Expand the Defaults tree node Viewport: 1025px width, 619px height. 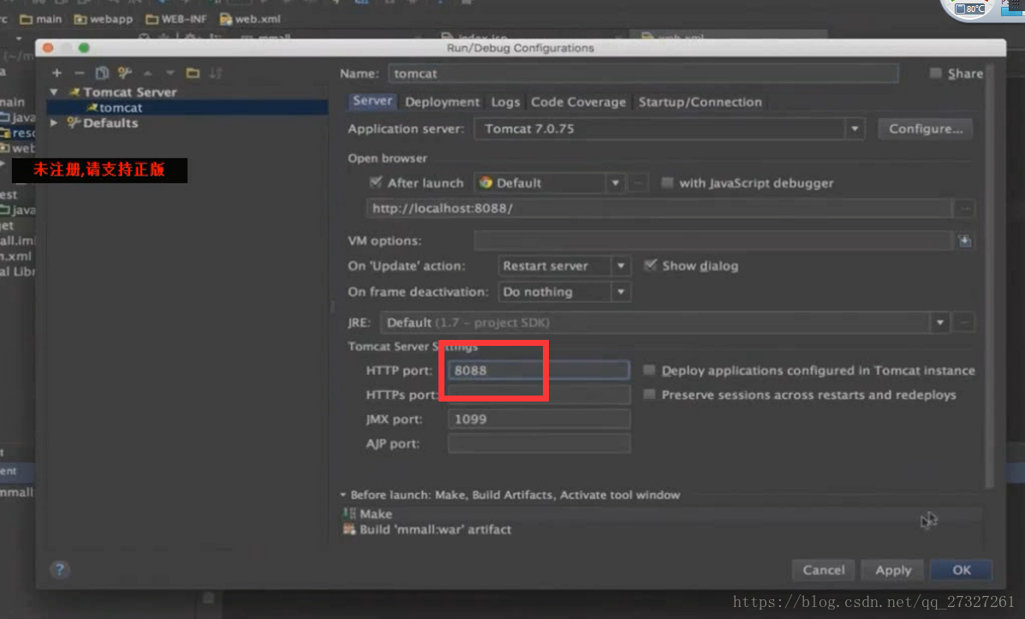[54, 123]
